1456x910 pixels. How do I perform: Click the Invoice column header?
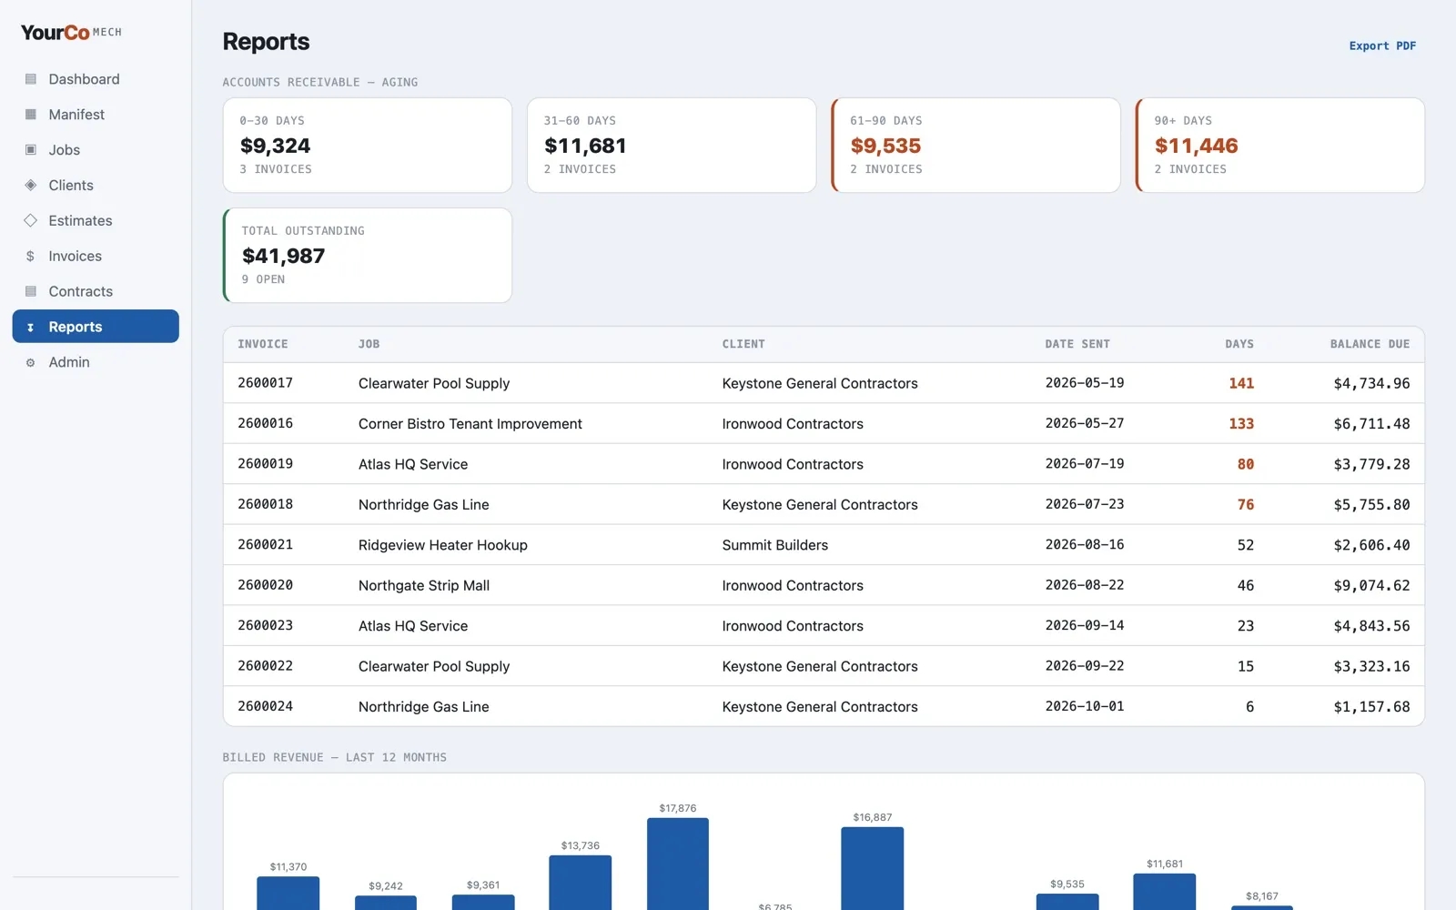coord(263,344)
